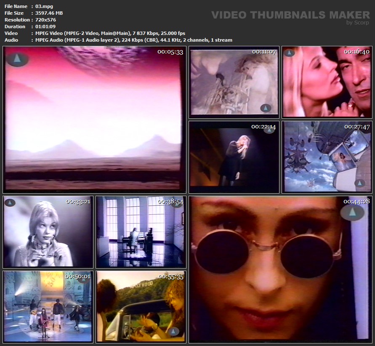Viewport: 375px width, 346px height.
Task: Open the thumbnail at 00:44:28
Action: [x=281, y=269]
